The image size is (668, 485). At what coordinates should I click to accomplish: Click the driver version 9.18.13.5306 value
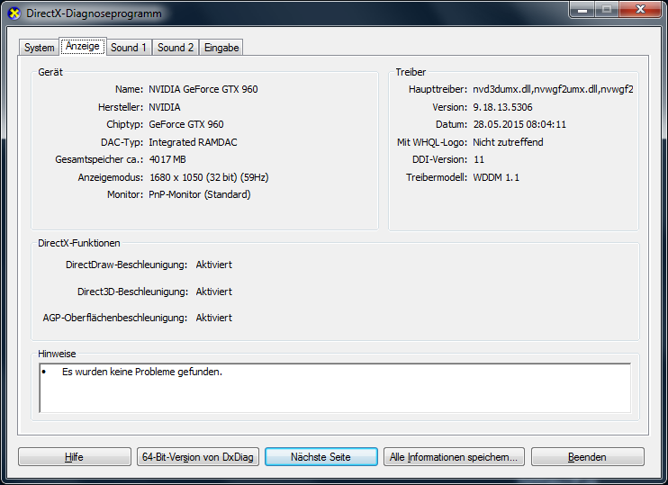[x=502, y=107]
